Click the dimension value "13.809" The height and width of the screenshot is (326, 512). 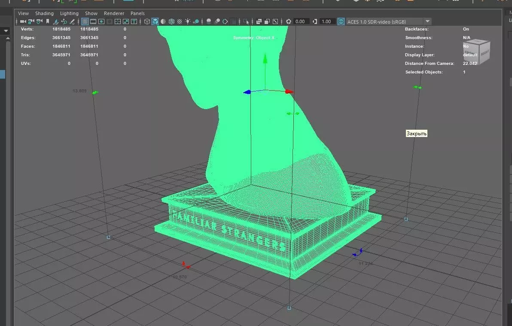[x=79, y=91]
